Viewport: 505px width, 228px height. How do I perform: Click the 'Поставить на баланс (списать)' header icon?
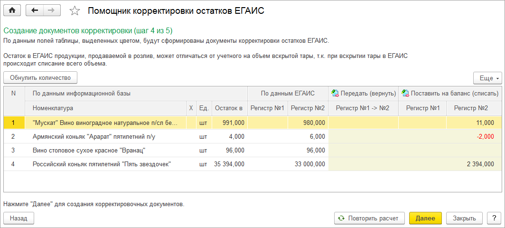click(405, 94)
